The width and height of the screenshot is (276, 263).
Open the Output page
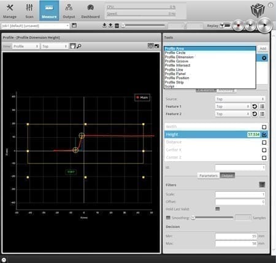[69, 11]
